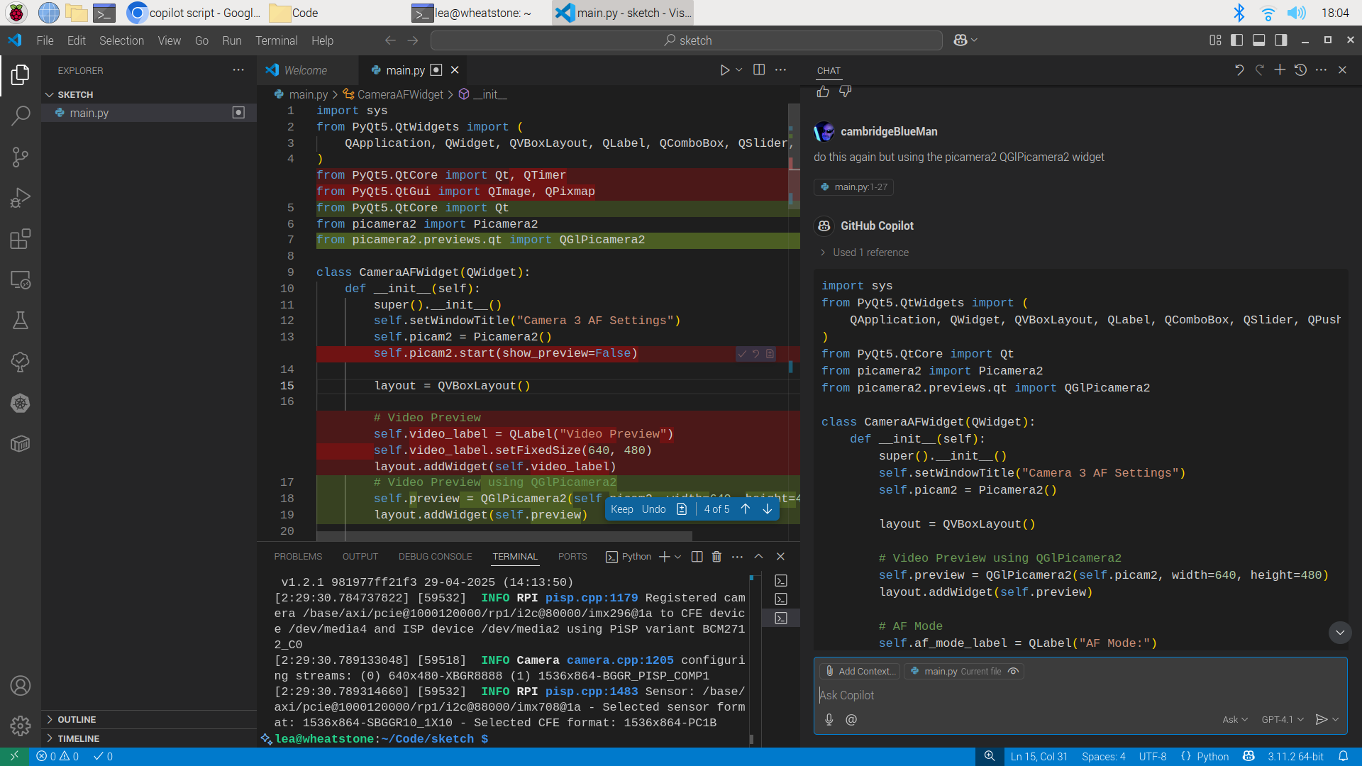Image resolution: width=1362 pixels, height=766 pixels.
Task: Open the Remote Explorer view
Action: pos(21,280)
